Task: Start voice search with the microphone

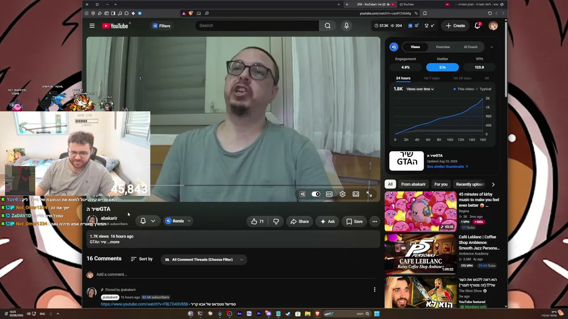Action: click(347, 26)
